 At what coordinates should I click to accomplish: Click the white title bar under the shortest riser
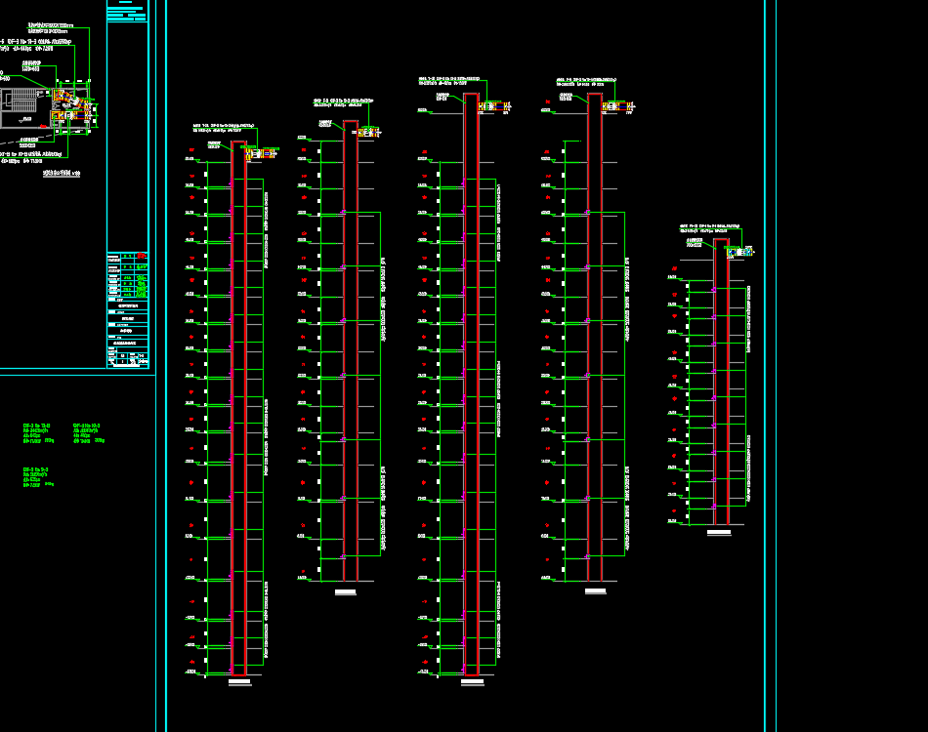719,533
